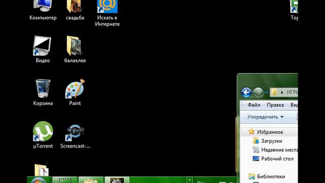Open the балаклея folder icon
This screenshot has width=325, height=183.
point(75,49)
